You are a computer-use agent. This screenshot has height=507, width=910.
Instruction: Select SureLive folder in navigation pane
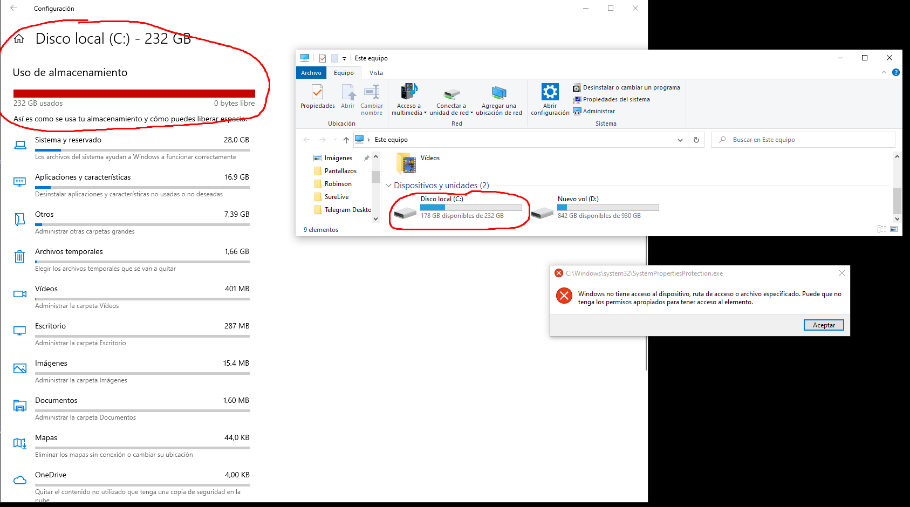[337, 197]
